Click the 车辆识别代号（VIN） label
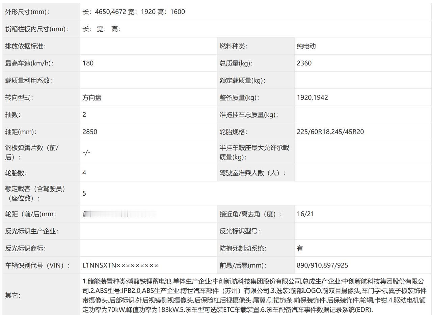This screenshot has height=315, width=432. click(37, 265)
